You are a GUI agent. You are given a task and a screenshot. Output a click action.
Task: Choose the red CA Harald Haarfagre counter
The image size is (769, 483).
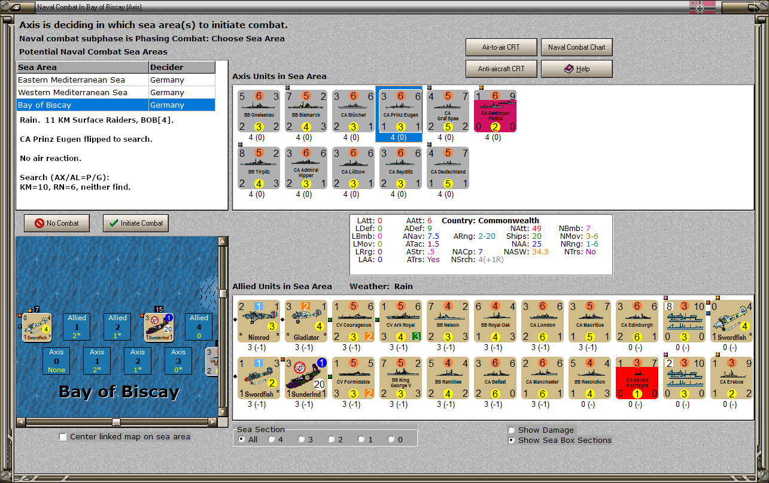point(637,378)
